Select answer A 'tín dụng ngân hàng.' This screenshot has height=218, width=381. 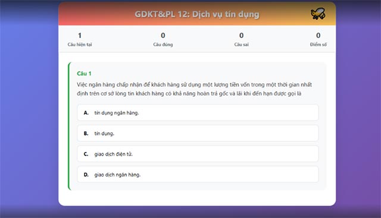pyautogui.click(x=198, y=112)
